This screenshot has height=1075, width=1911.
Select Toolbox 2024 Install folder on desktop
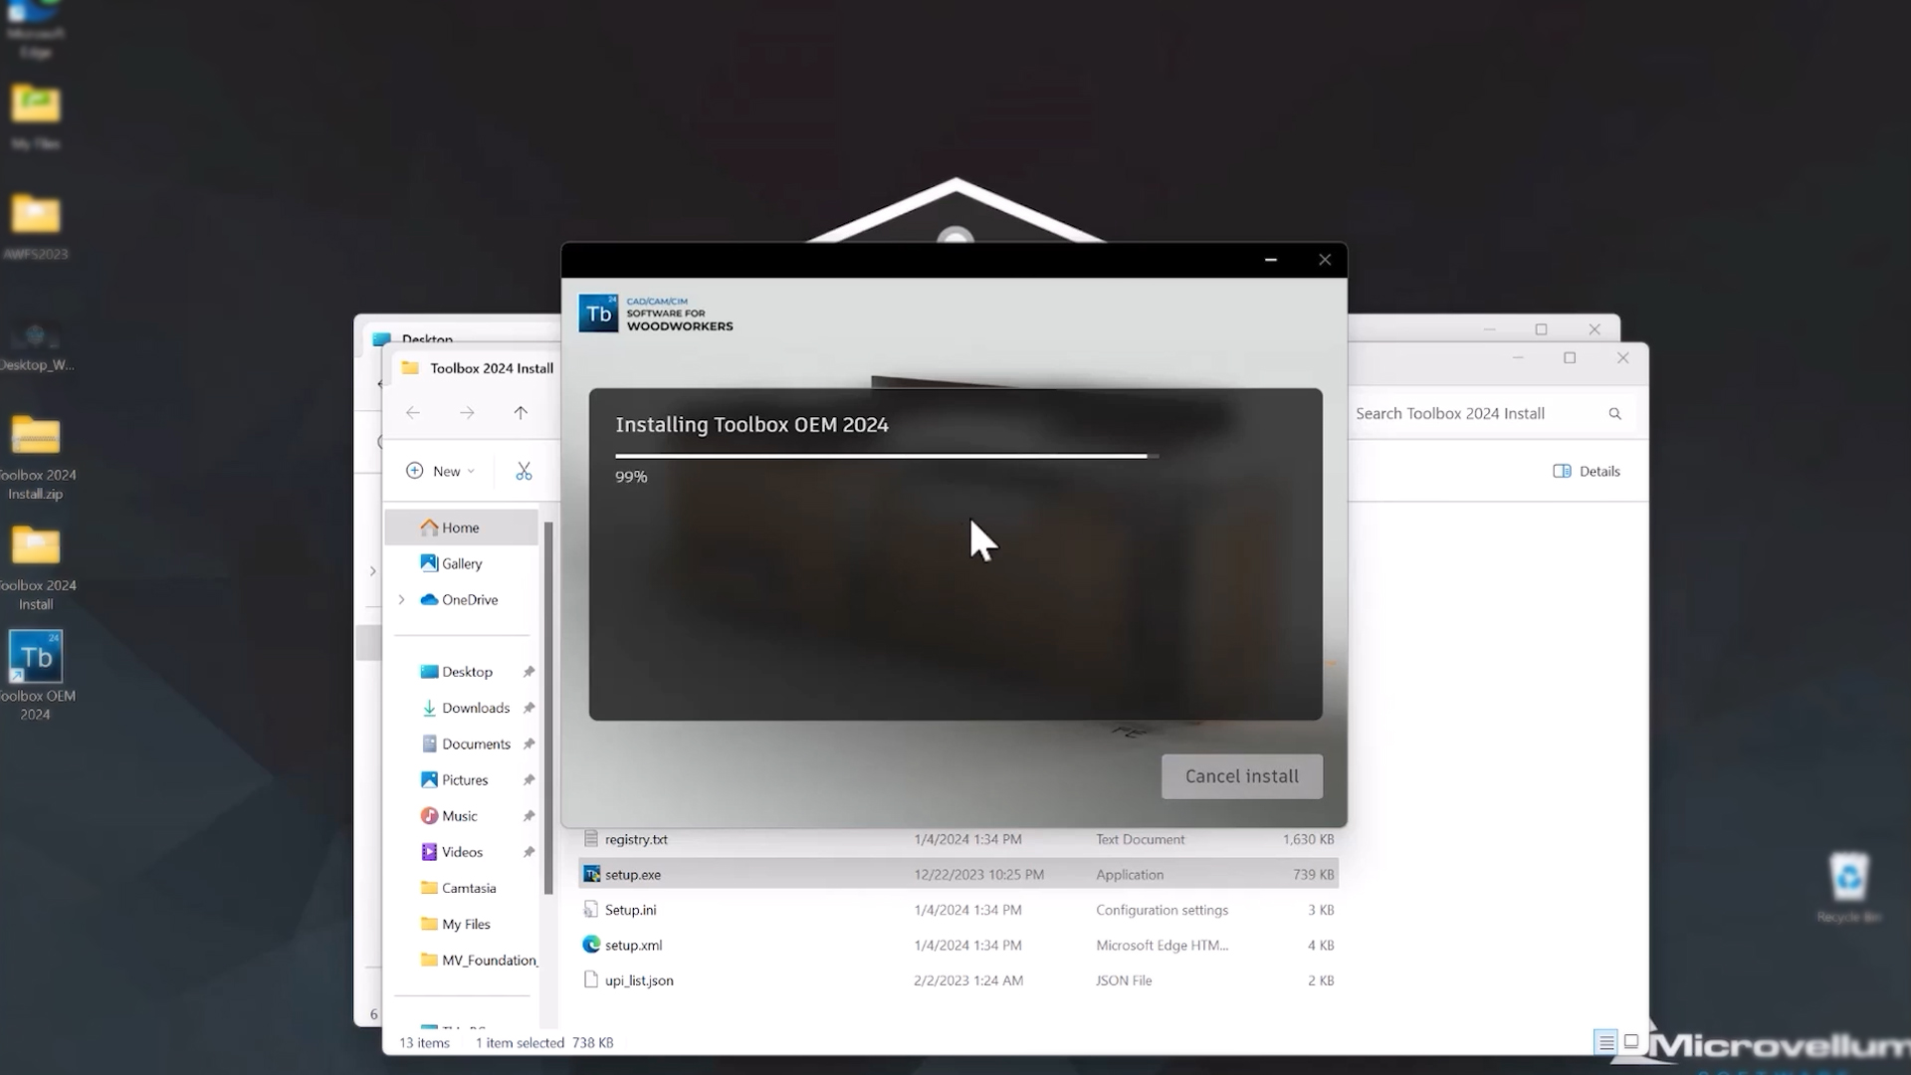coord(36,567)
